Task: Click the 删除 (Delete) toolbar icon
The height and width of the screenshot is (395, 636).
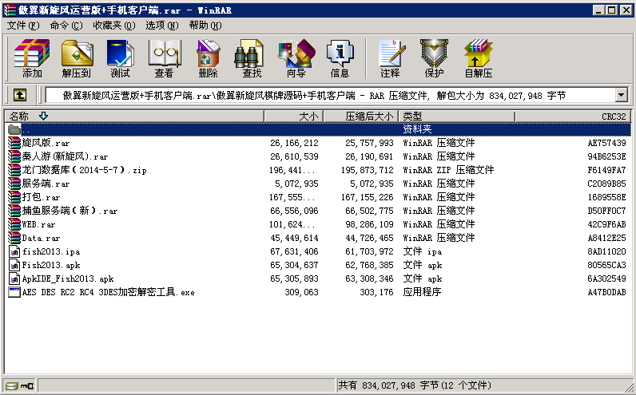Action: pos(208,59)
